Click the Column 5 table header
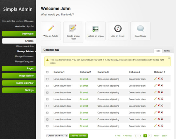Image resolution: width=176 pixels, height=139 pixels. pyautogui.click(x=159, y=72)
